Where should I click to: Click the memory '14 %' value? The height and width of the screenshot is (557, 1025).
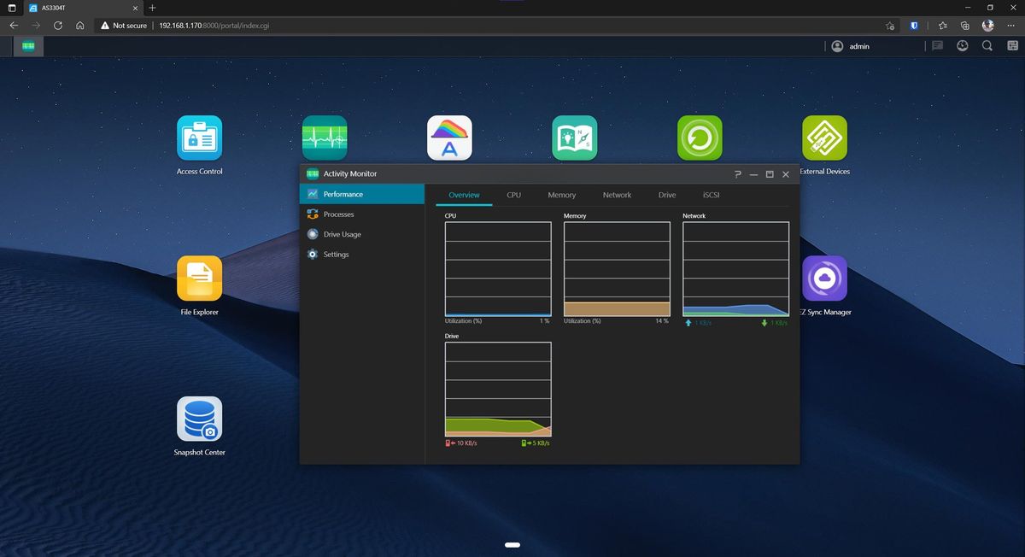662,321
